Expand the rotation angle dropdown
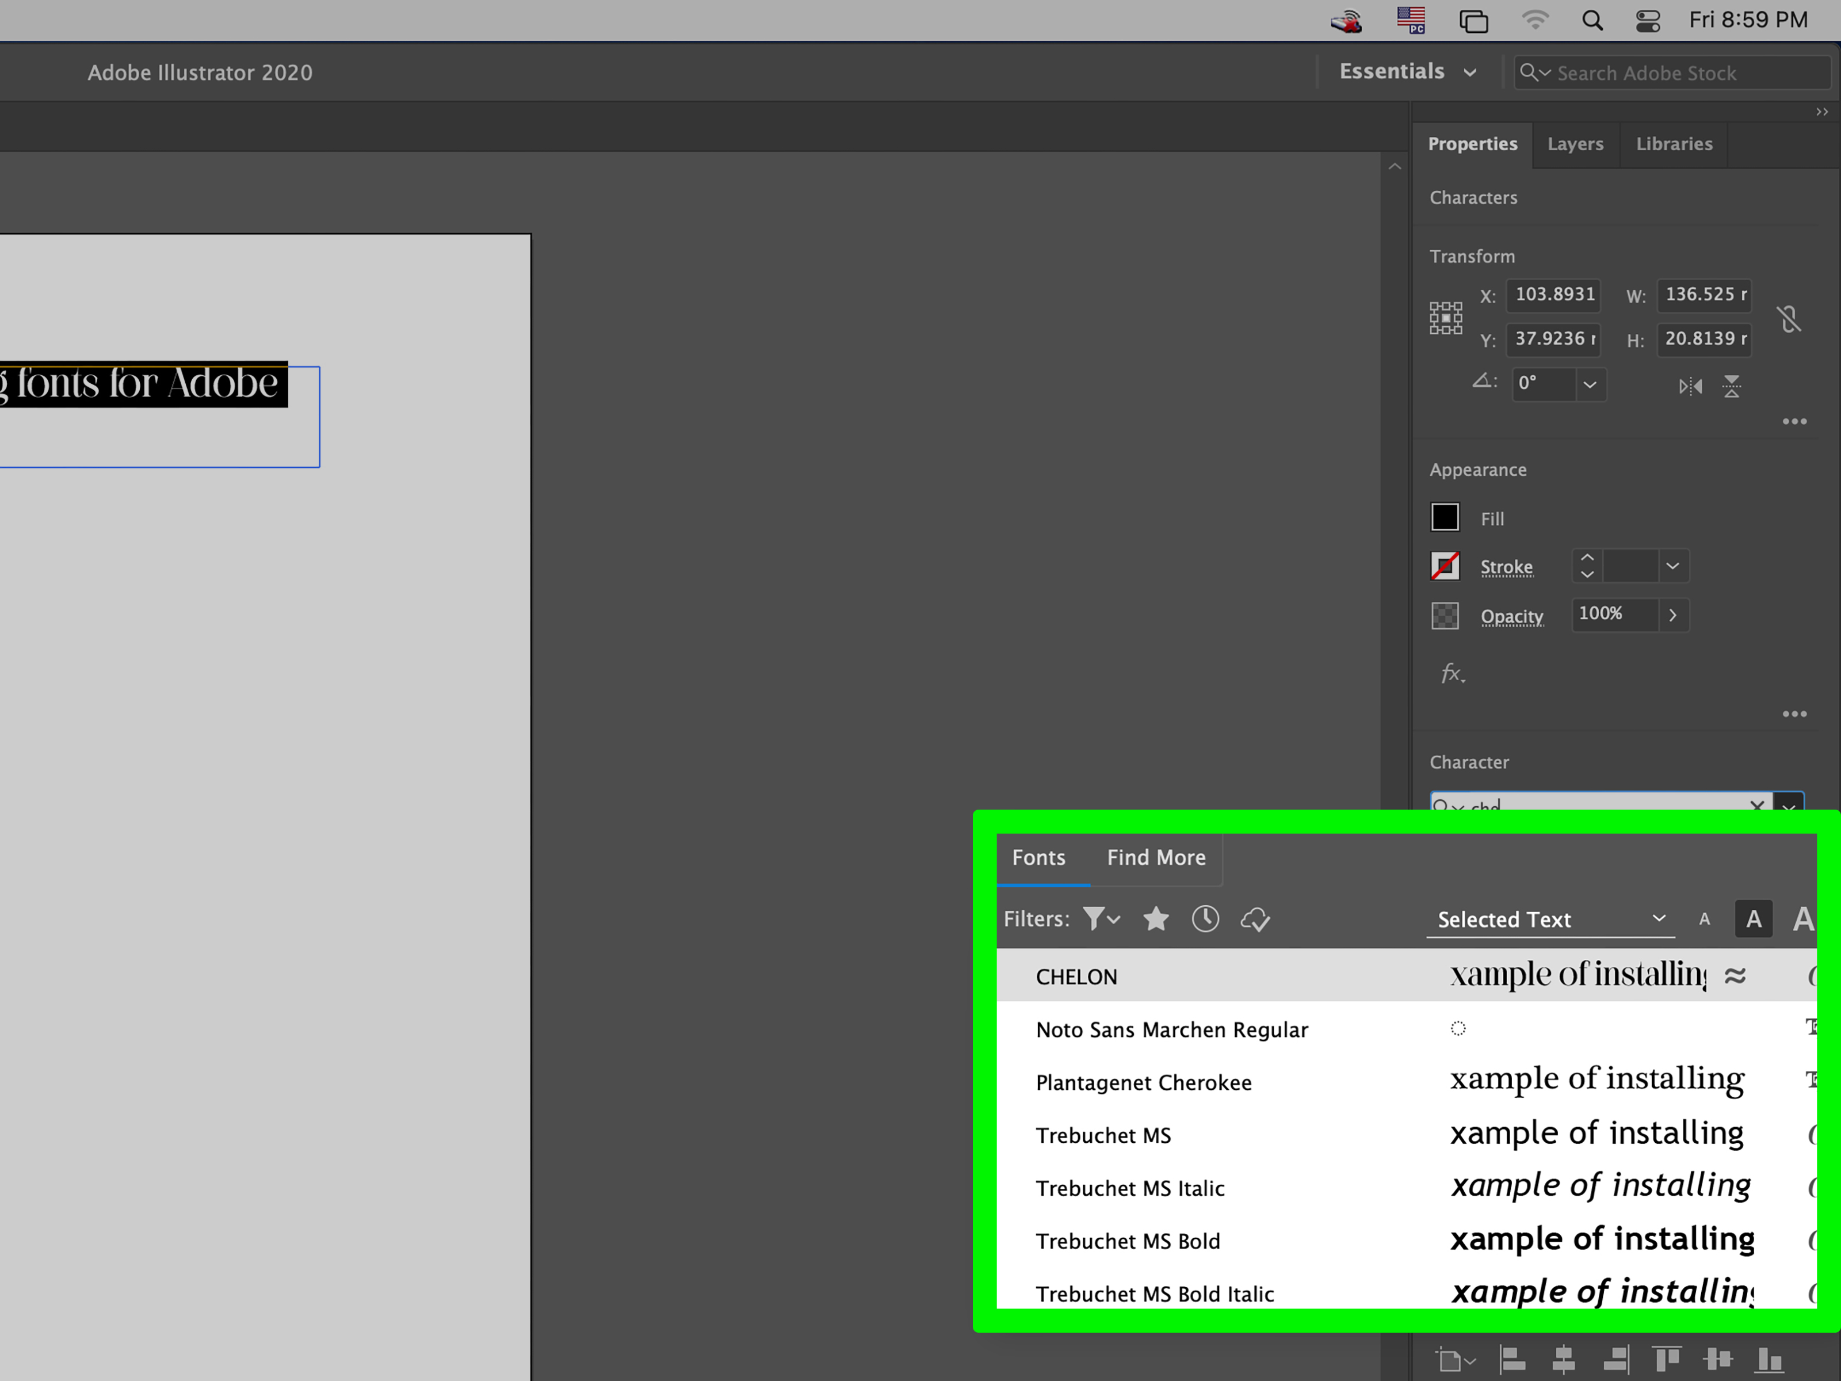The width and height of the screenshot is (1841, 1381). coord(1590,384)
